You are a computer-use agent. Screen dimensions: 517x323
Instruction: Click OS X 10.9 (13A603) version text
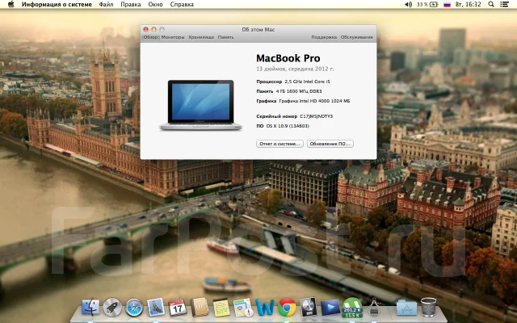tap(288, 126)
